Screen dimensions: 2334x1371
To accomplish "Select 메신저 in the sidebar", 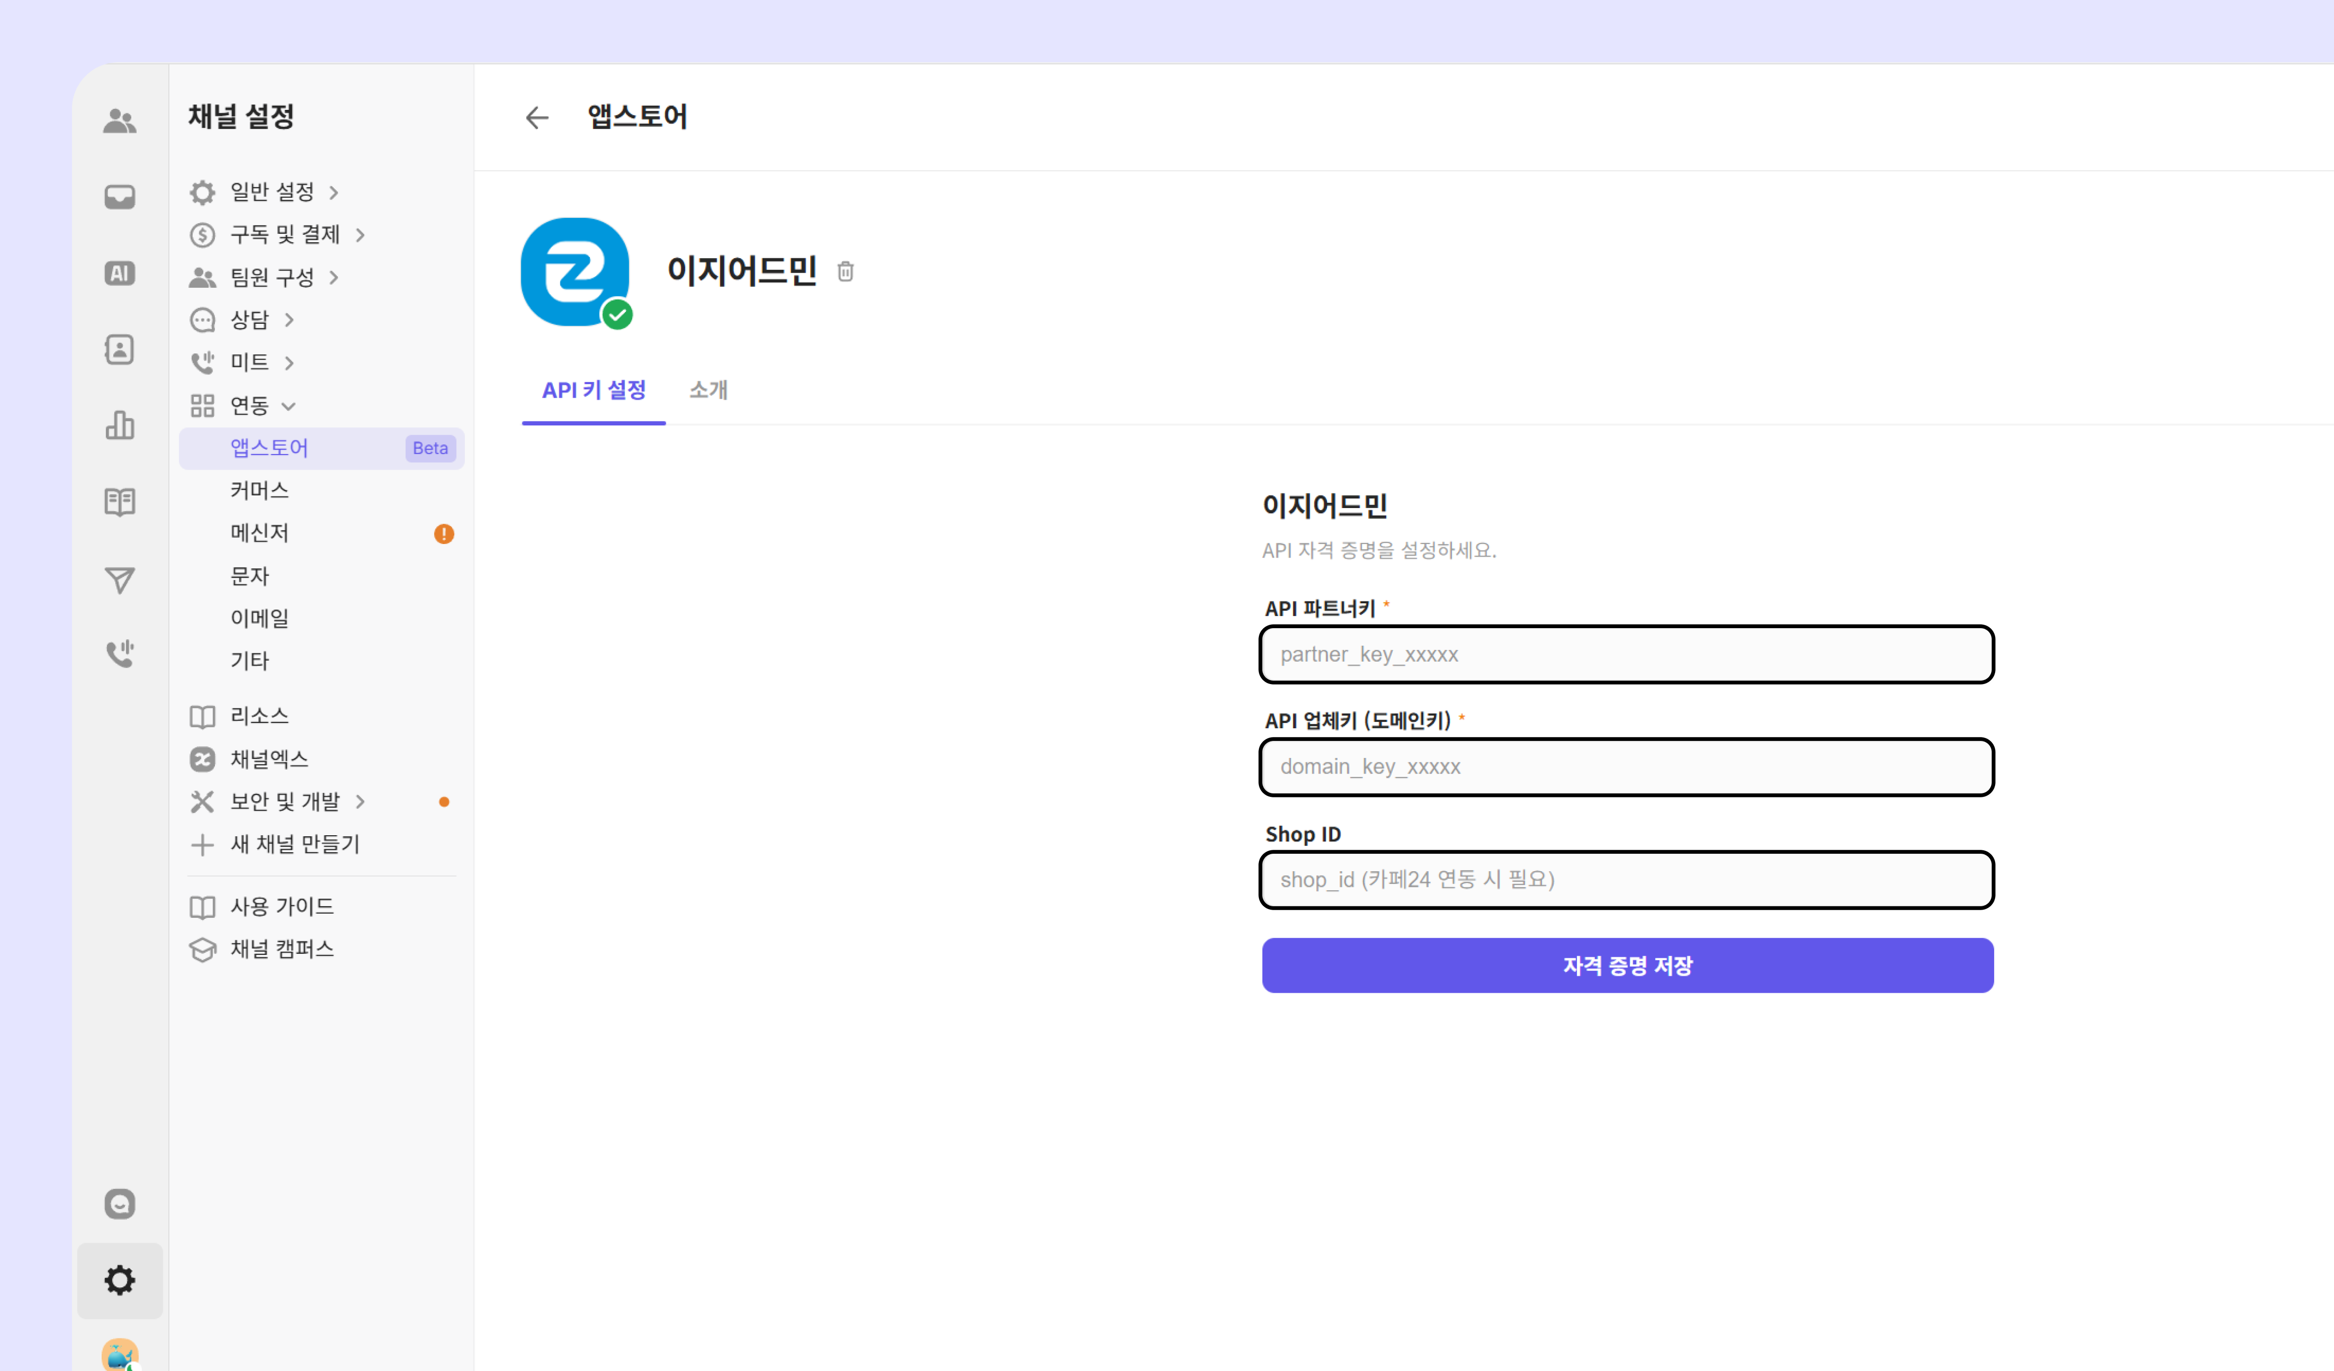I will tap(259, 533).
